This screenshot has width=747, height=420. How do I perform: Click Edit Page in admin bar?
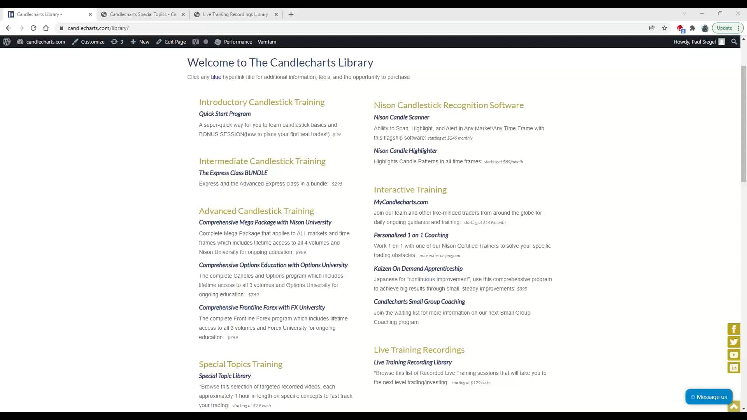point(171,42)
